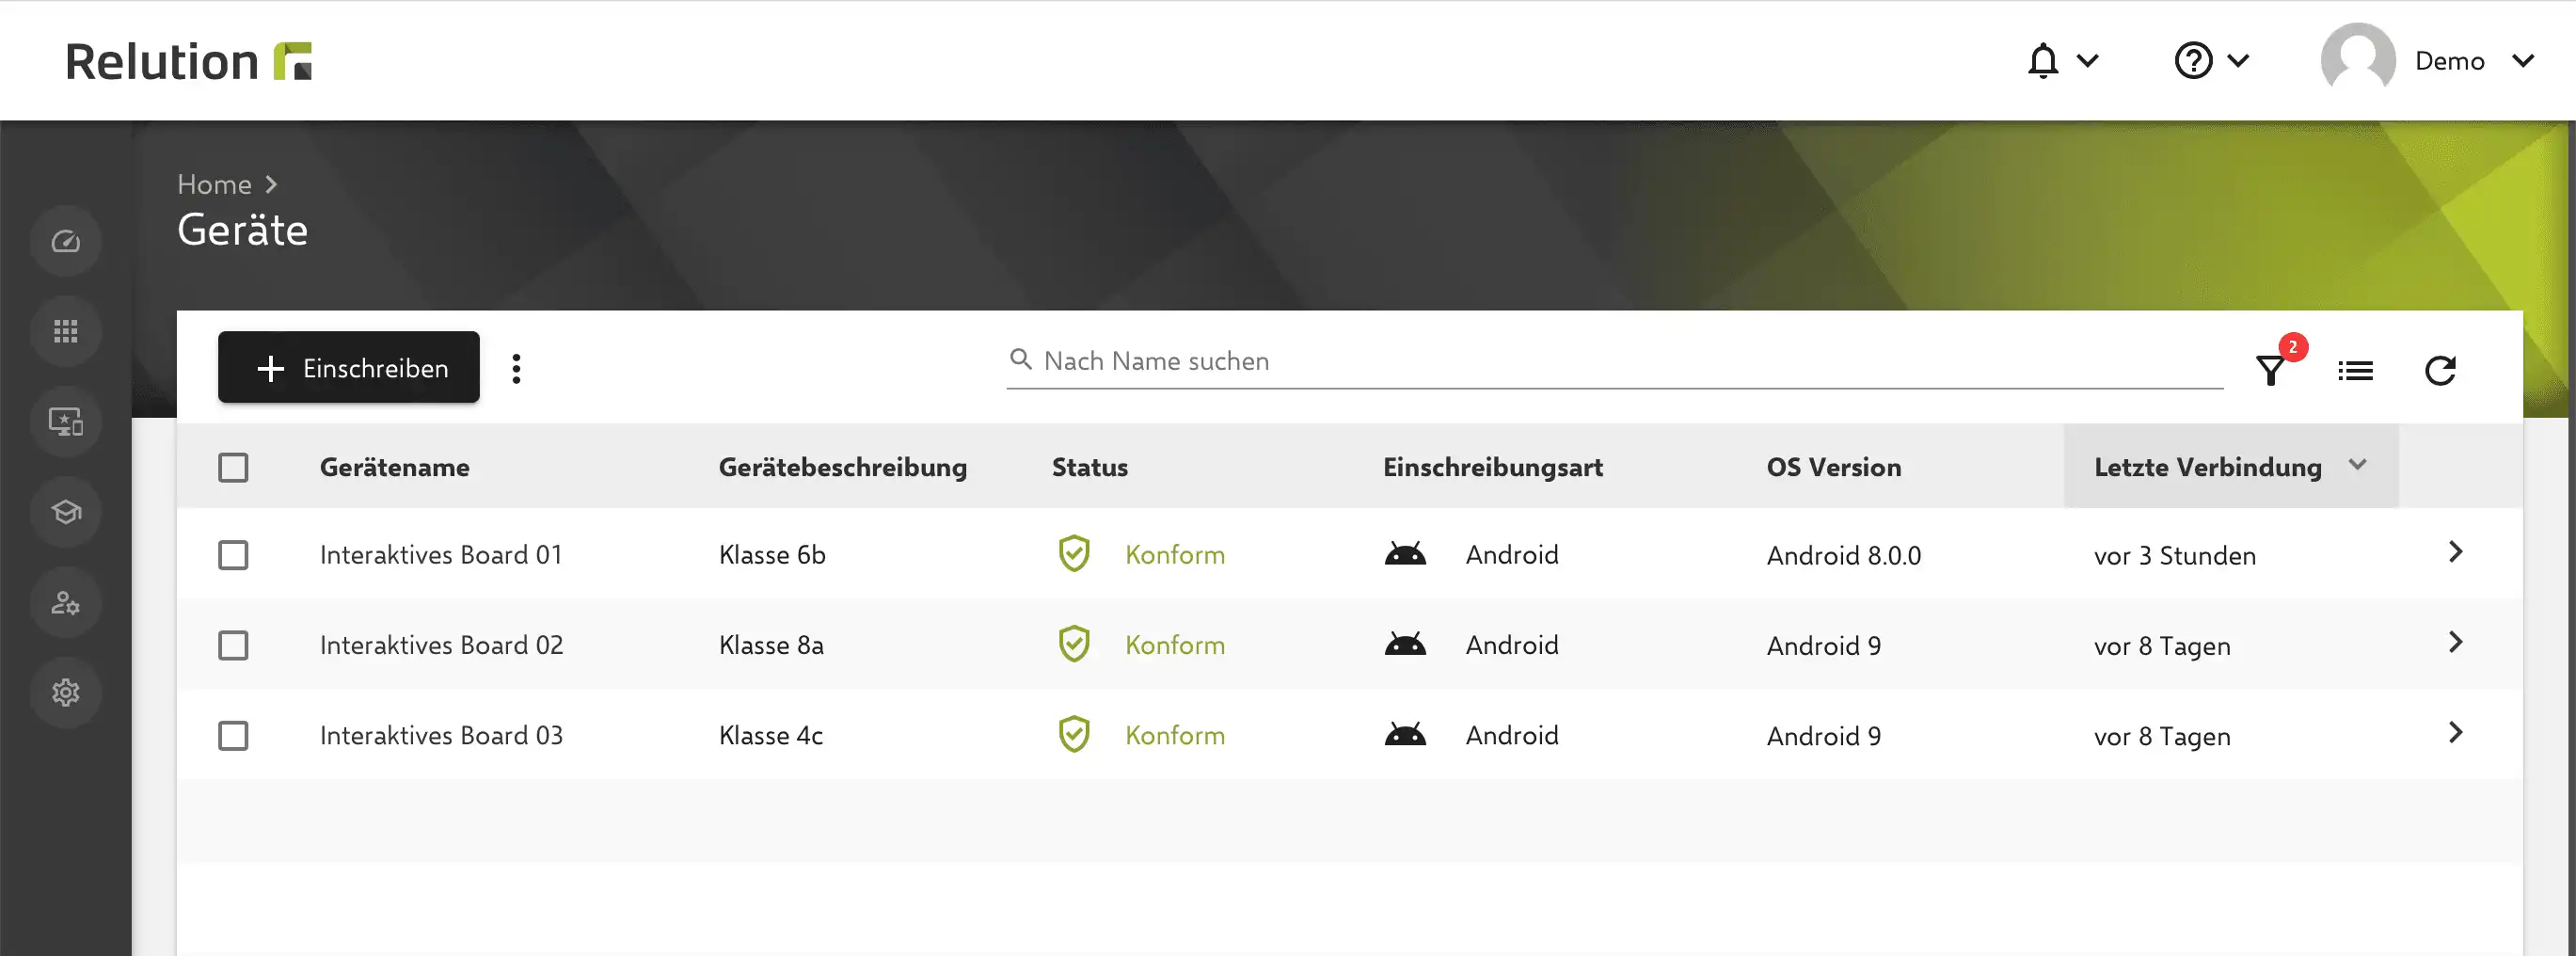Go to Home breadcrumb link

pos(214,184)
